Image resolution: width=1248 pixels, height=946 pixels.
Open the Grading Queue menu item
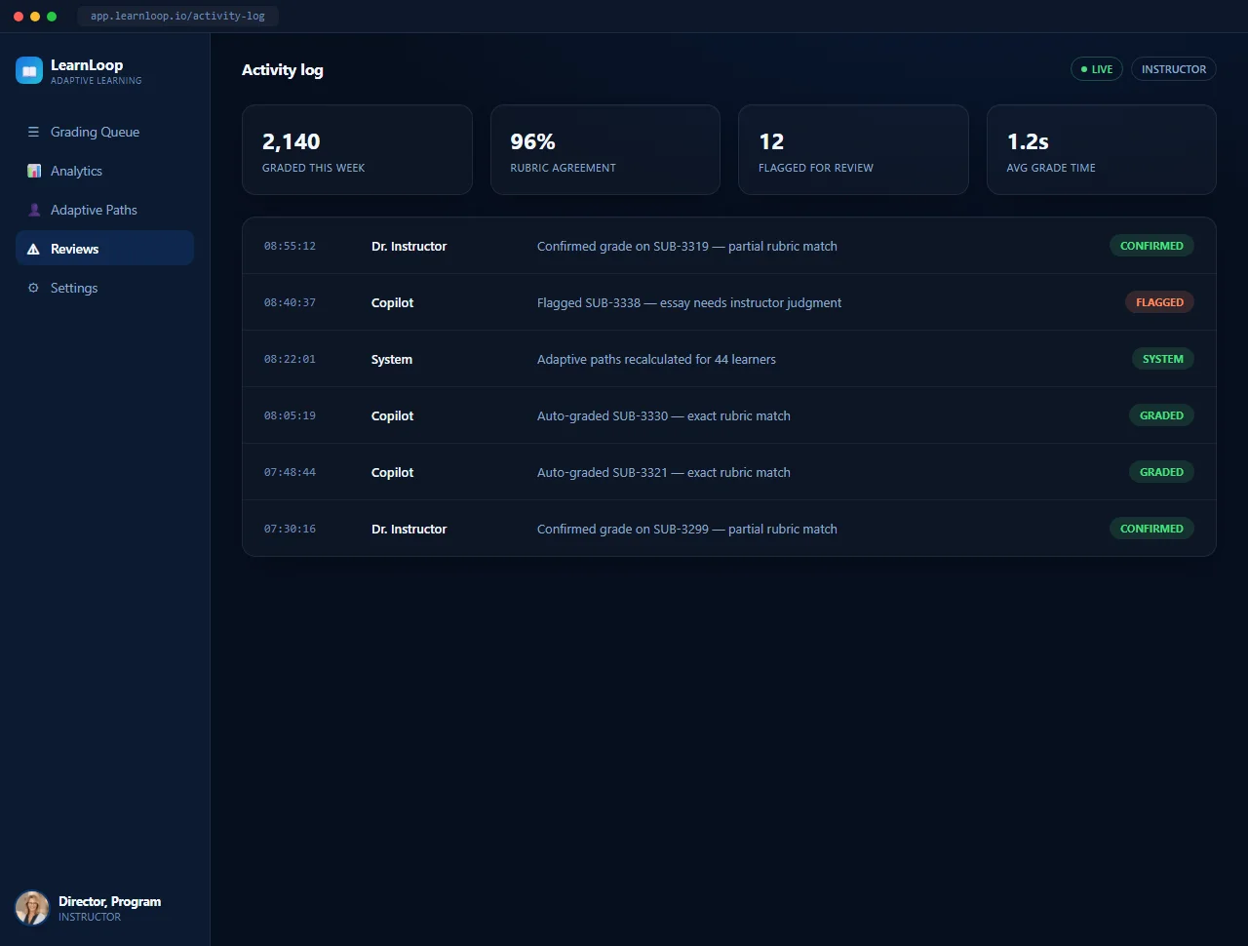(x=105, y=132)
